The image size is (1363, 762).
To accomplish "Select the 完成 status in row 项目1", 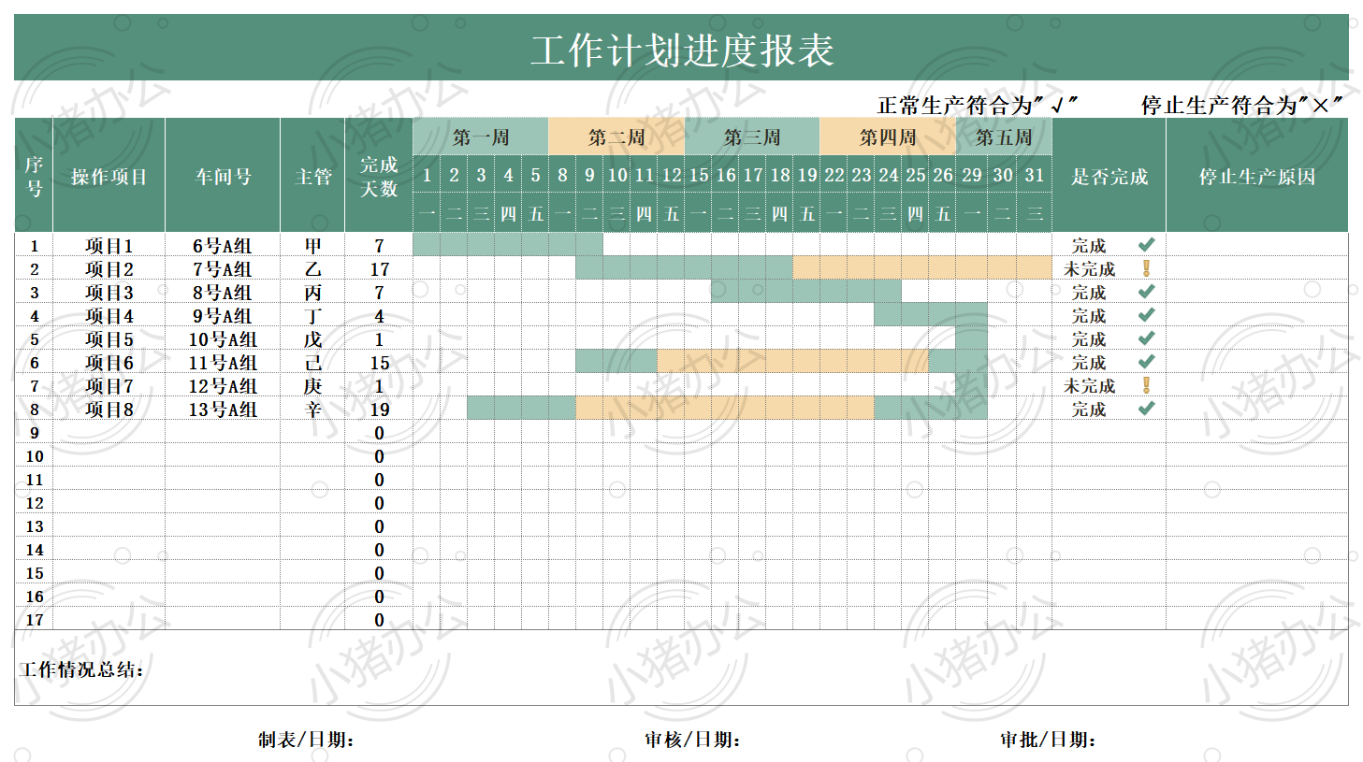I will click(x=1089, y=245).
